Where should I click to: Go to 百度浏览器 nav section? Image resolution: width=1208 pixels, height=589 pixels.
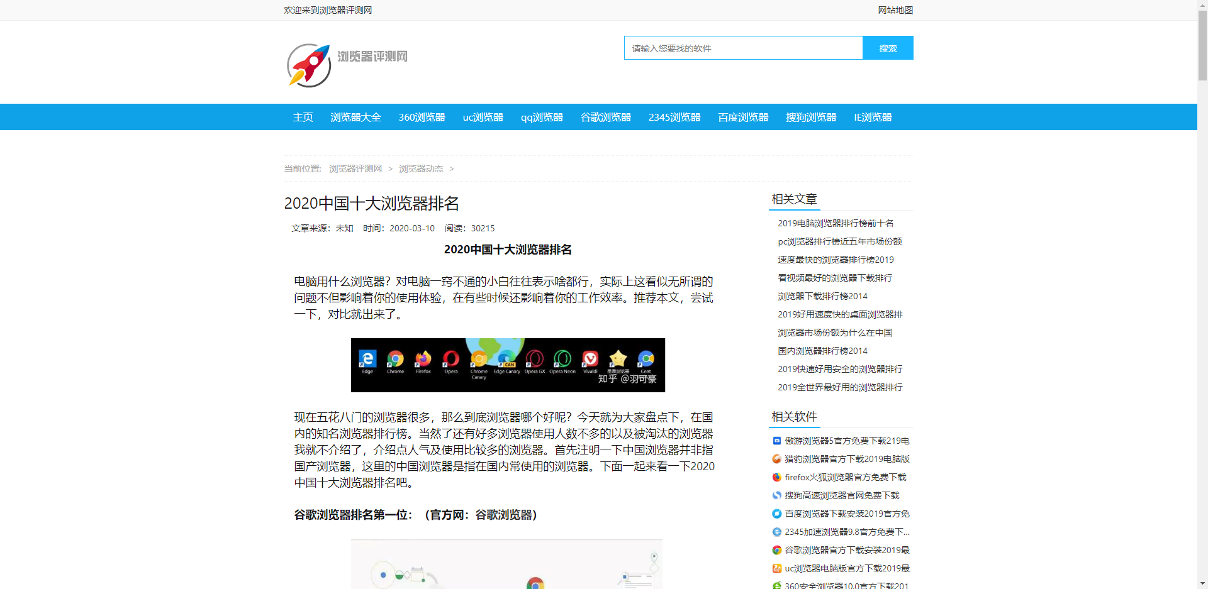coord(743,117)
